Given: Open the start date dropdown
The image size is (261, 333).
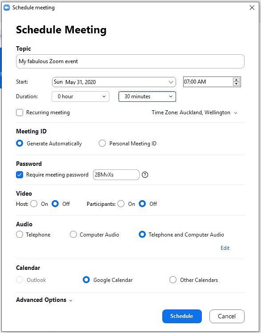Looking at the screenshot, I should point(114,82).
